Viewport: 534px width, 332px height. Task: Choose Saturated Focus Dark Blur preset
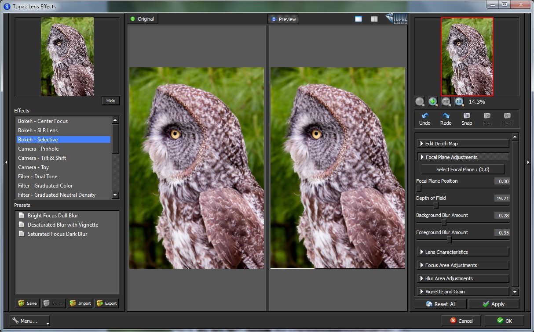57,234
